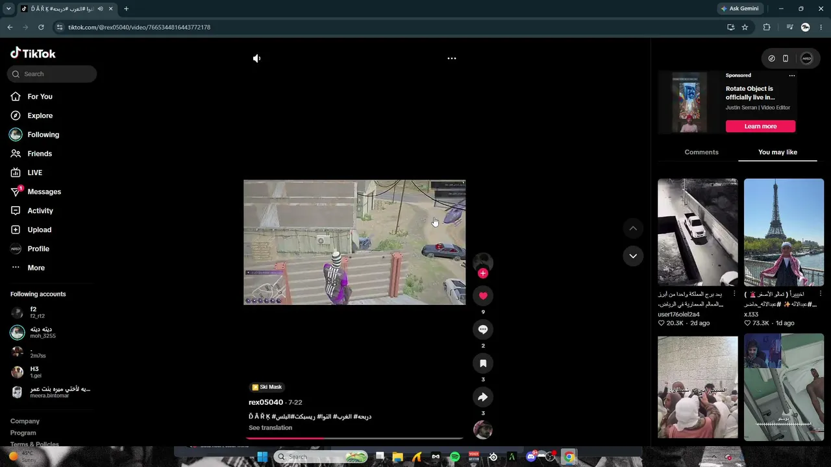The height and width of the screenshot is (467, 831).
Task: Open Spotify from the taskbar
Action: point(455,457)
